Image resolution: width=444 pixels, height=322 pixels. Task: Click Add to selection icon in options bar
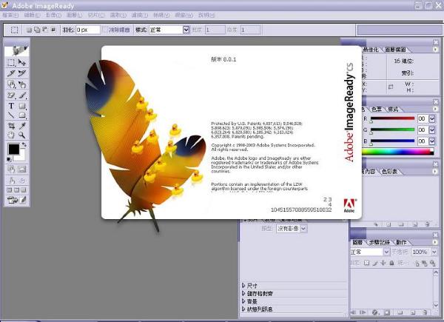tap(37, 30)
